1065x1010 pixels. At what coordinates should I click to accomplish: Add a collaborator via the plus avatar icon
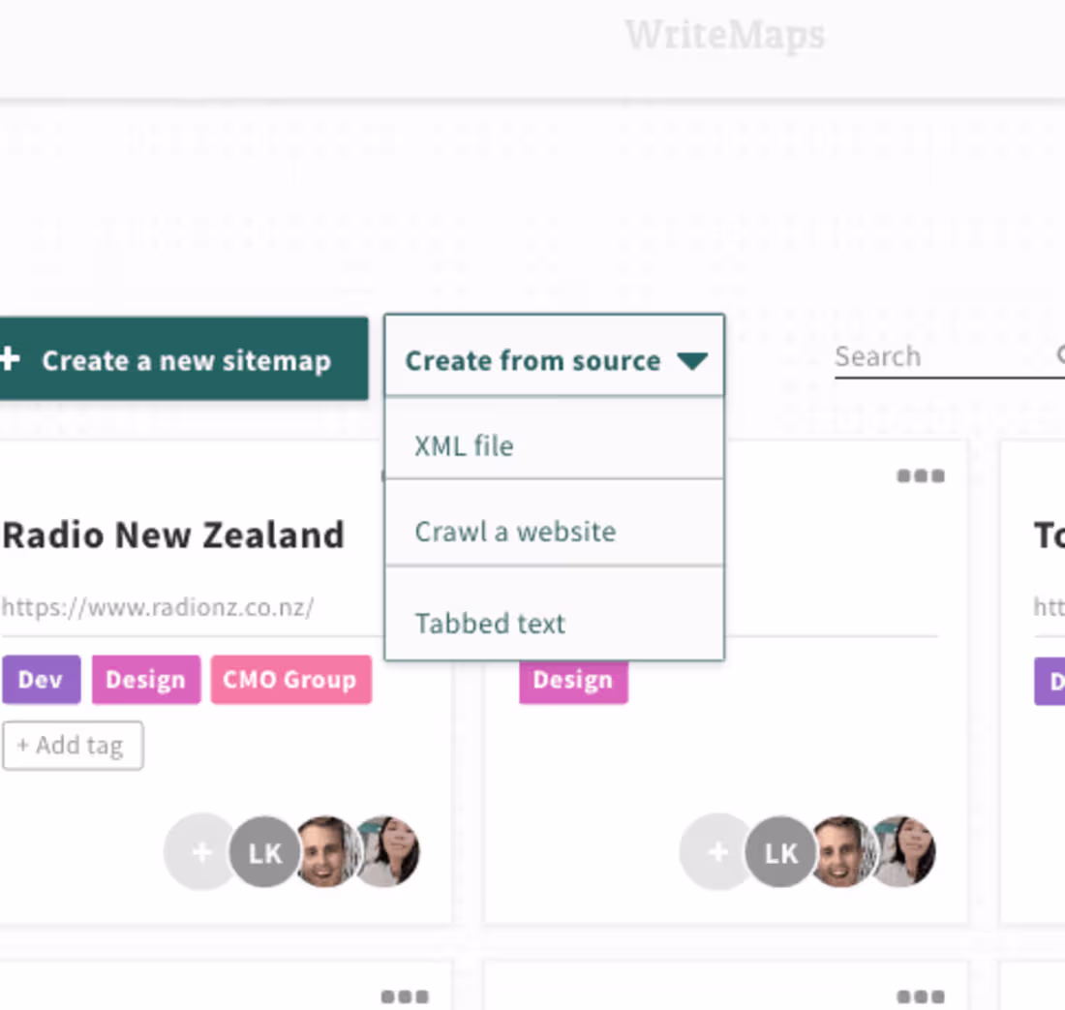coord(200,852)
